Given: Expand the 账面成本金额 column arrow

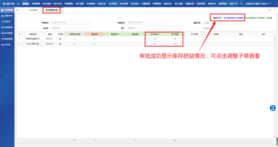Looking at the screenshot, I should pos(82,34).
